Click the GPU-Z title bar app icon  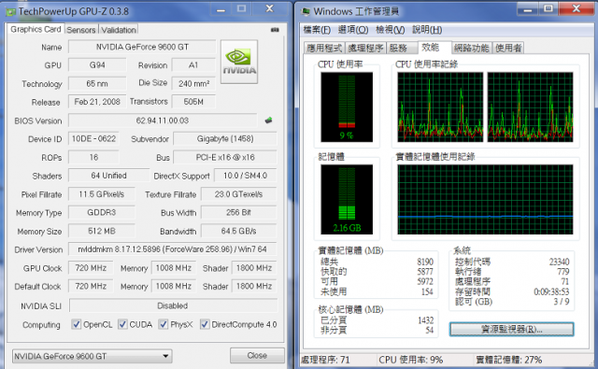10,11
